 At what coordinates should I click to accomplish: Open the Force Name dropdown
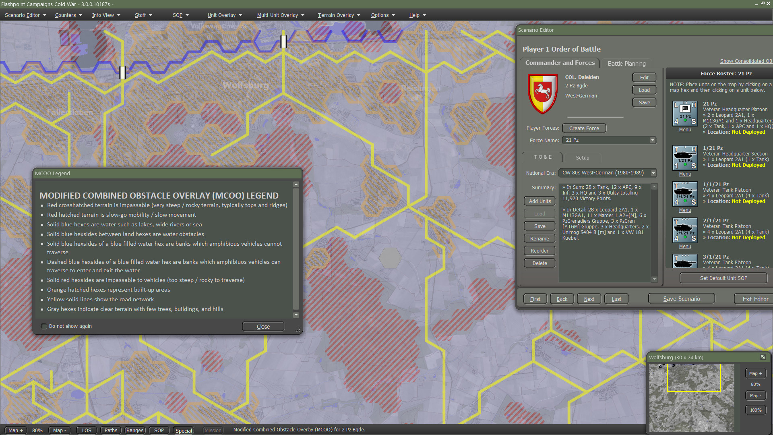(653, 140)
